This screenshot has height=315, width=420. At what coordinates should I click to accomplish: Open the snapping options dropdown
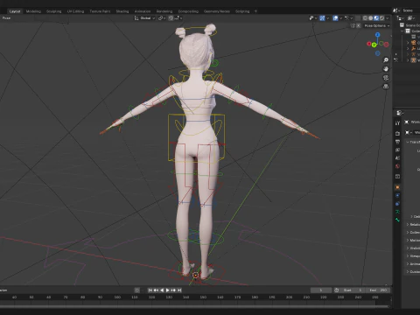tap(178, 18)
